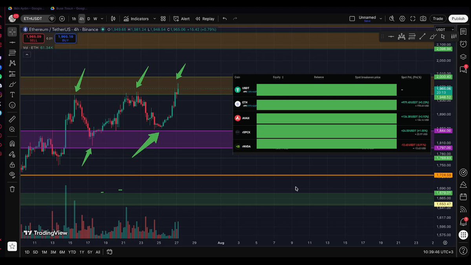The height and width of the screenshot is (265, 471).
Task: Toggle magnet mode for drawings
Action: click(x=12, y=144)
